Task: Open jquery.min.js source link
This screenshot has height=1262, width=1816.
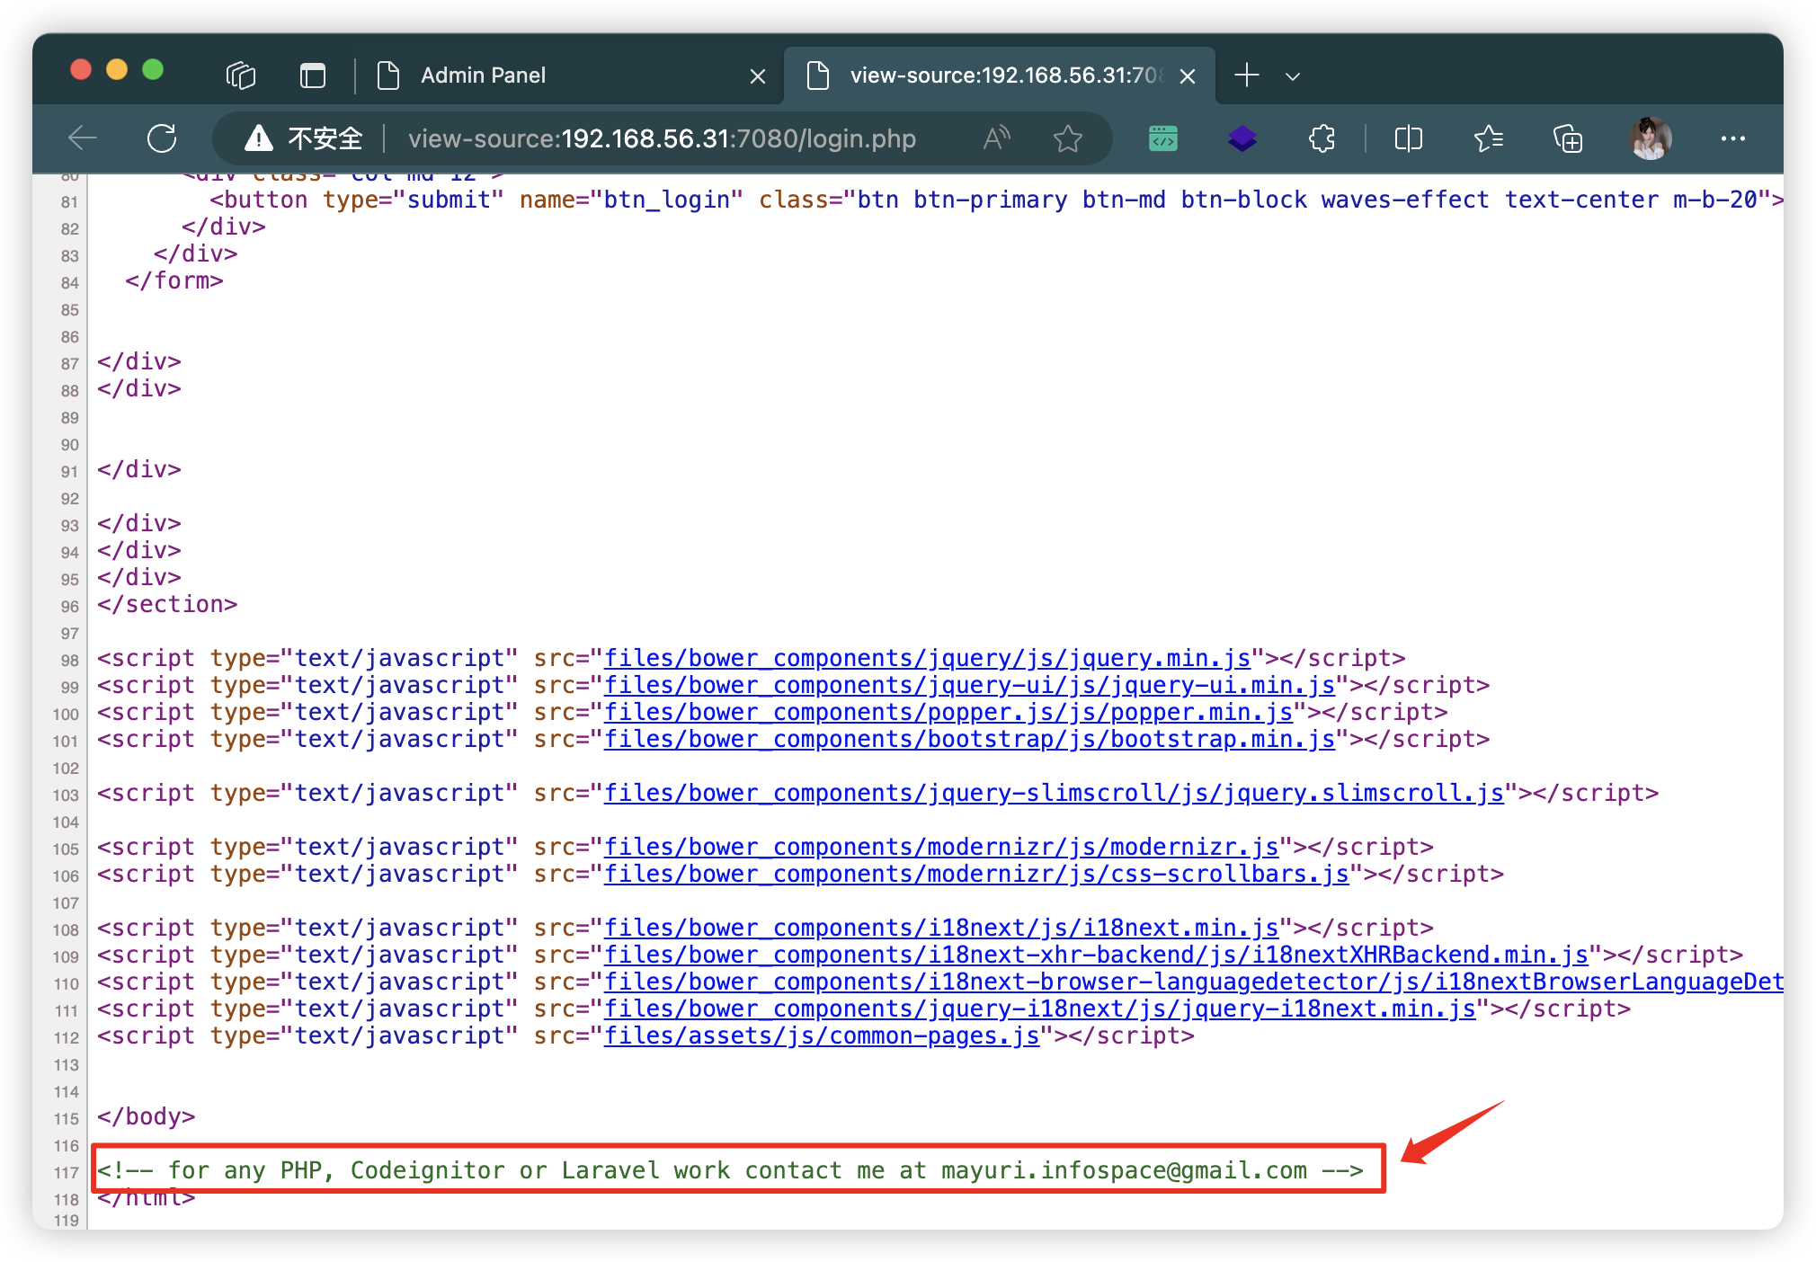Action: pos(927,658)
